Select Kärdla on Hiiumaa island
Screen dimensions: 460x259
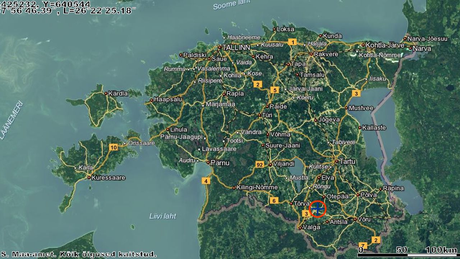tap(118, 94)
